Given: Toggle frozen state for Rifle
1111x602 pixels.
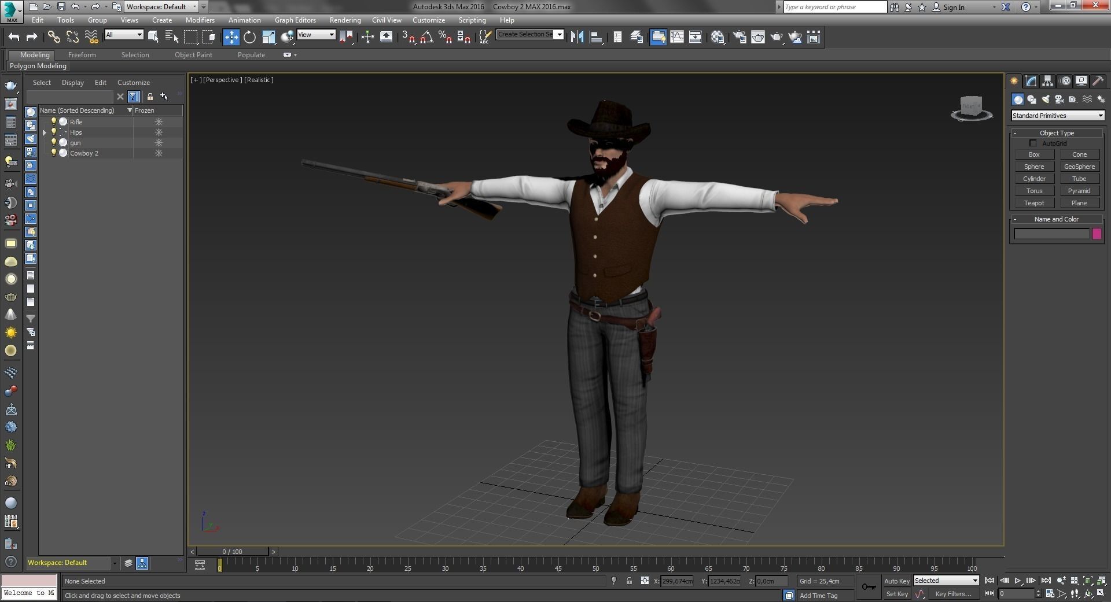Looking at the screenshot, I should [x=159, y=122].
